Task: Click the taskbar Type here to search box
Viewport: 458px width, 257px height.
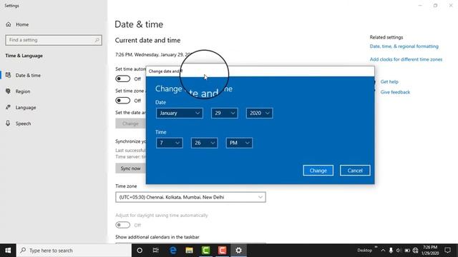Action: click(74, 251)
